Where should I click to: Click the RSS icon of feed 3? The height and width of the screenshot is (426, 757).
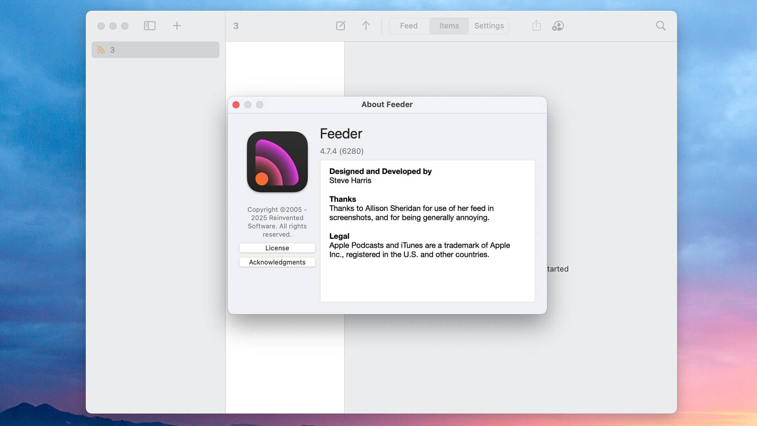coord(101,50)
